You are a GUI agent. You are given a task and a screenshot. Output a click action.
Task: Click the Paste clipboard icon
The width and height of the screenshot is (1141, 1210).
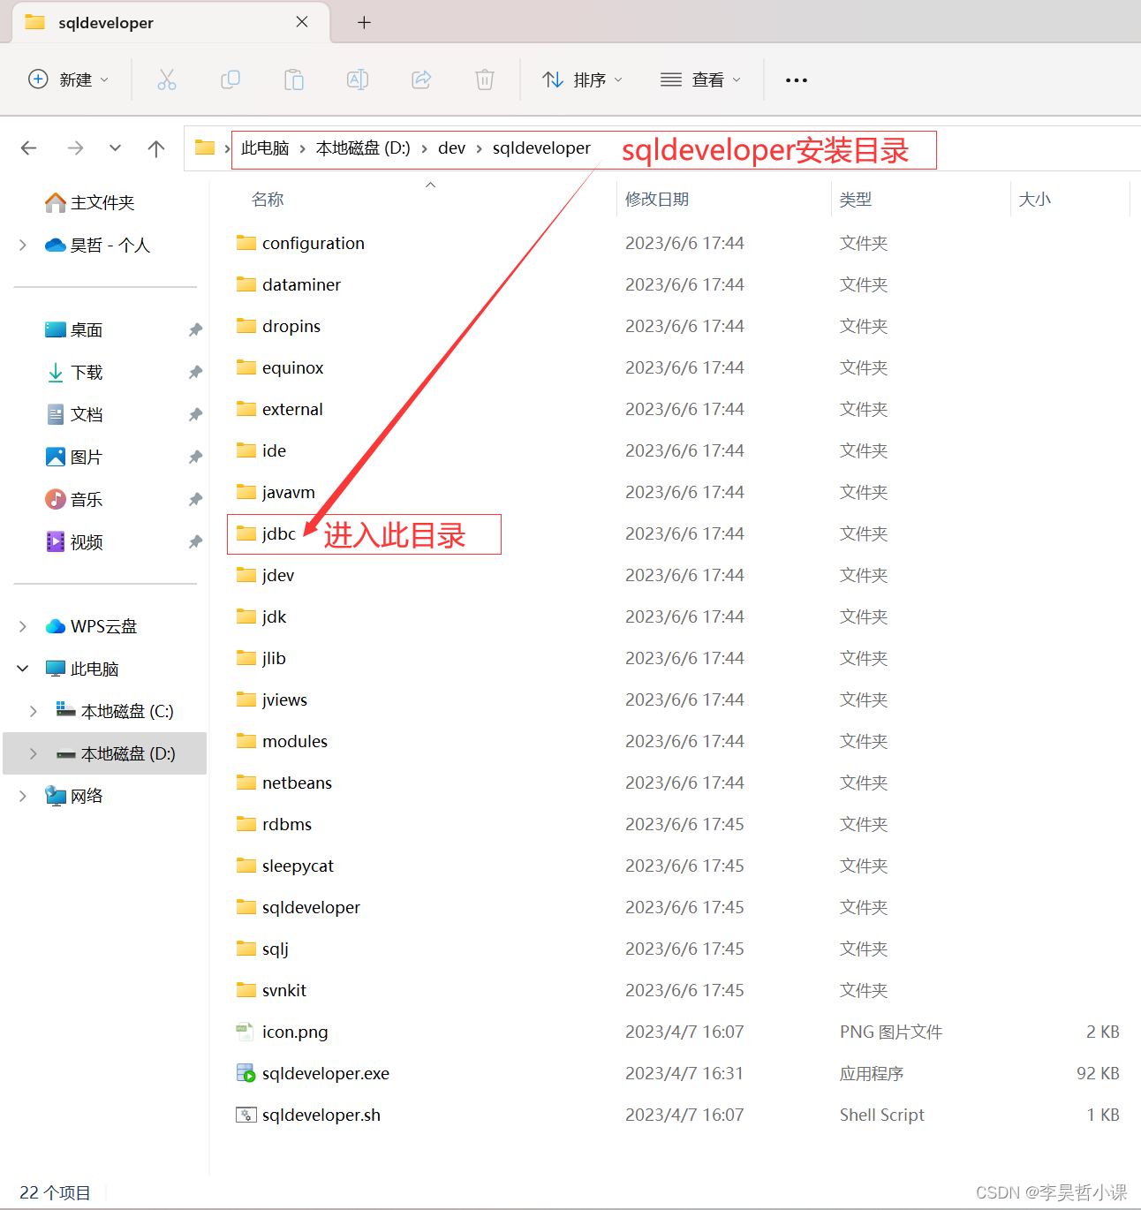(x=294, y=79)
